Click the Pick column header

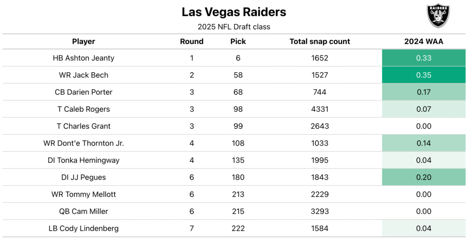click(x=238, y=42)
